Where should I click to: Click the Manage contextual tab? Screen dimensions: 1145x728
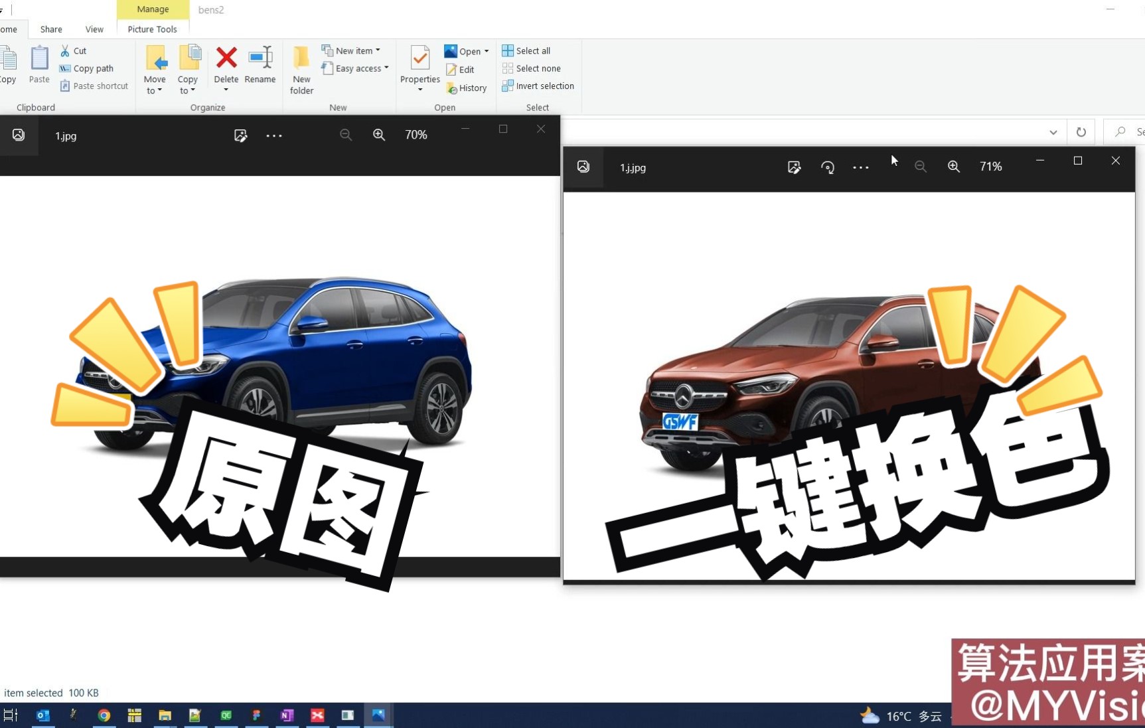153,9
